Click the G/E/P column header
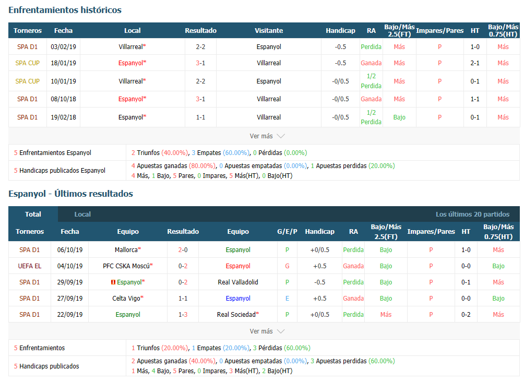The height and width of the screenshot is (381, 524). click(287, 231)
